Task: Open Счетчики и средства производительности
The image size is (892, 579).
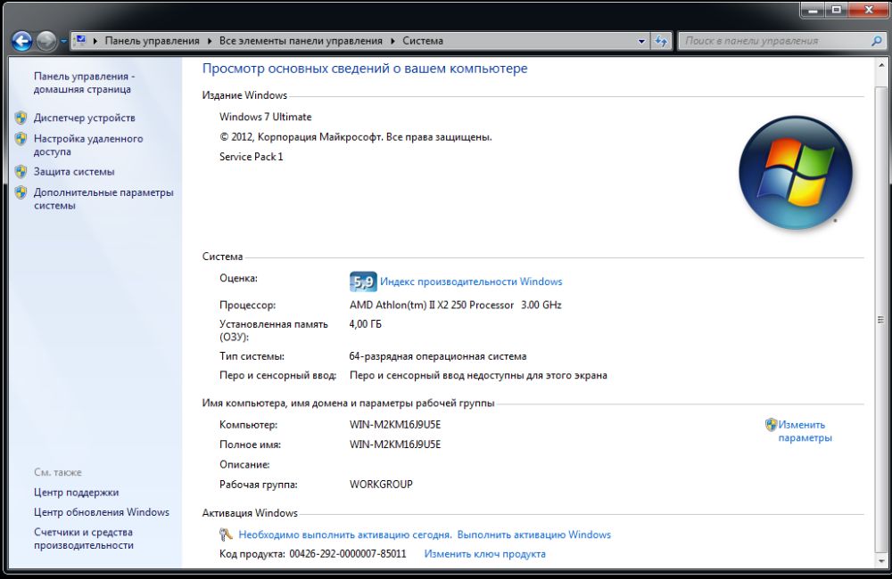Action: coord(84,539)
